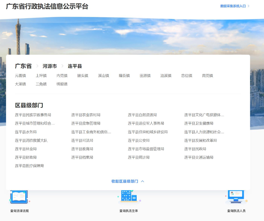Viewport: 264px width, 221px height.
Task: Open 连平县医疗保障局 department
Action: pos(29,166)
